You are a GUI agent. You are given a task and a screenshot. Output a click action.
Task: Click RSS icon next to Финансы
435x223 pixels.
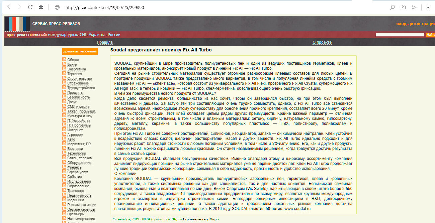tap(64, 167)
